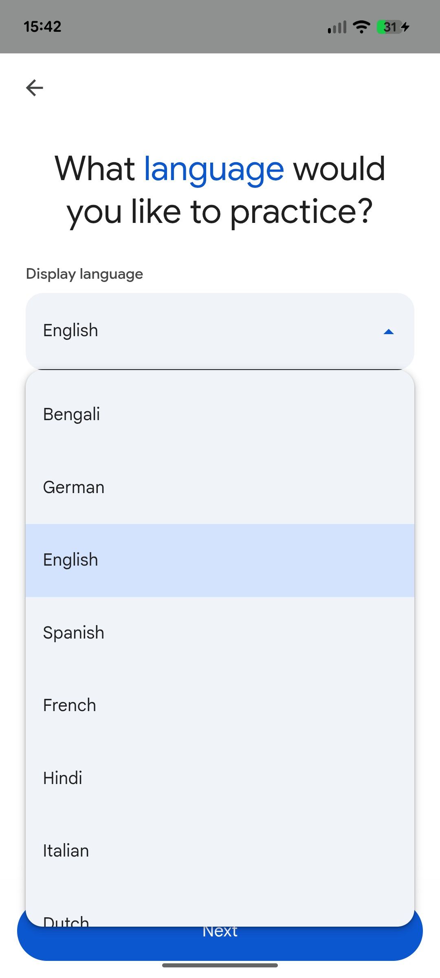Tap the blue word "language" in heading
This screenshot has height=978, width=440.
click(x=214, y=169)
